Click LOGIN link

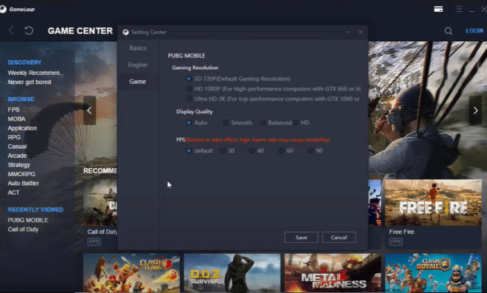[475, 31]
